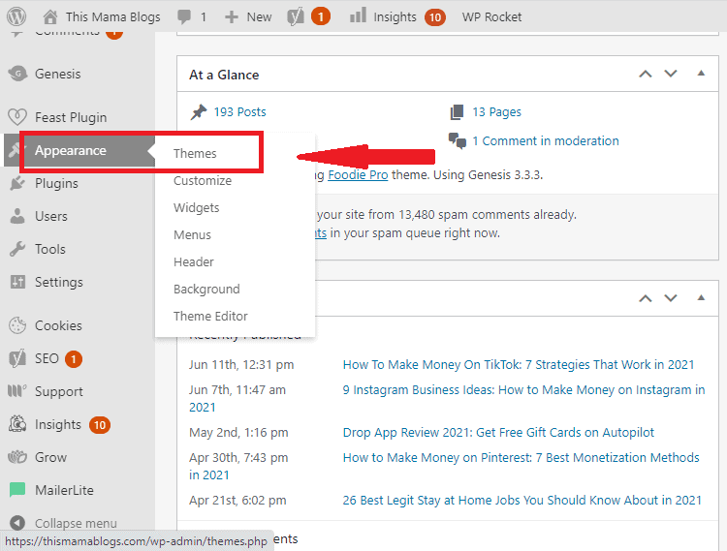
Task: Click the SEO Yoast icon in sidebar
Action: [17, 359]
